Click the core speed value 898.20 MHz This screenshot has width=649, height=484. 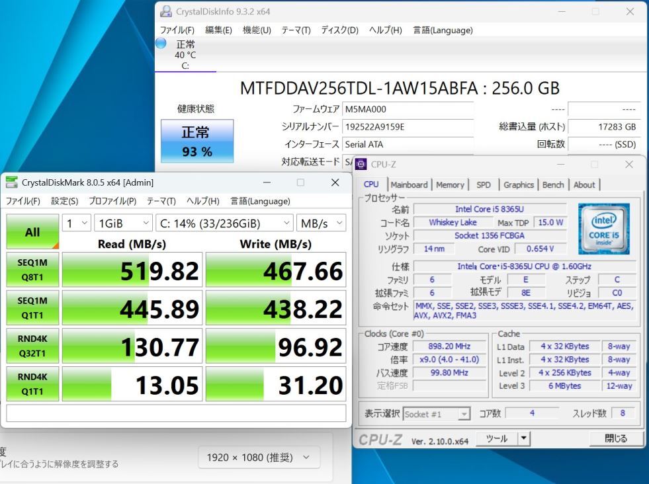pos(449,346)
